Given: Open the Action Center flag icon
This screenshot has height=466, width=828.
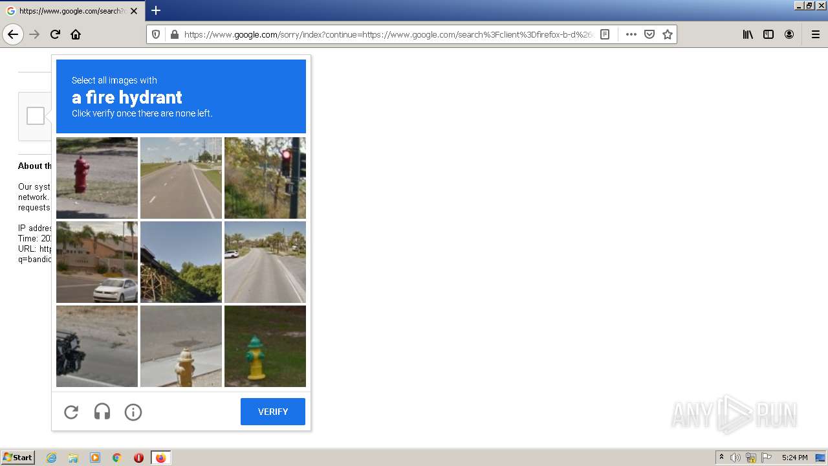Looking at the screenshot, I should (x=767, y=458).
